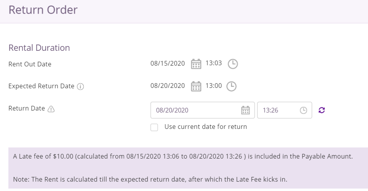Image resolution: width=368 pixels, height=191 pixels.
Task: Click the Rent Out Date calendar icon
Action: point(196,64)
